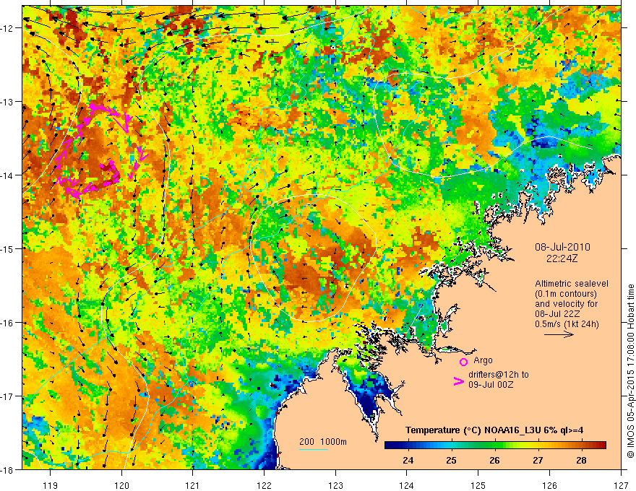Click longitude axis label '122'
The width and height of the screenshot is (636, 491).
[x=264, y=485]
